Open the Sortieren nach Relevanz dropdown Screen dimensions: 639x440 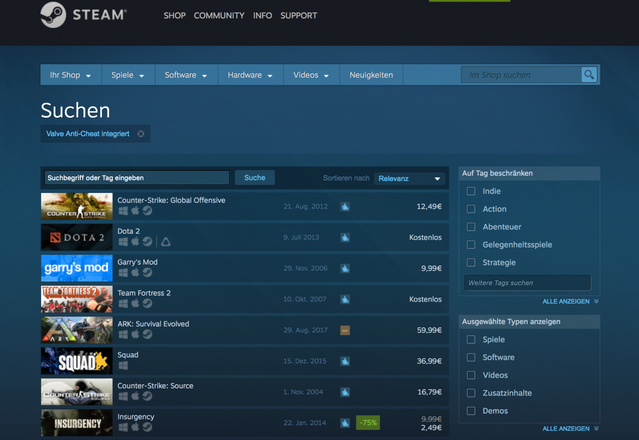(x=409, y=178)
